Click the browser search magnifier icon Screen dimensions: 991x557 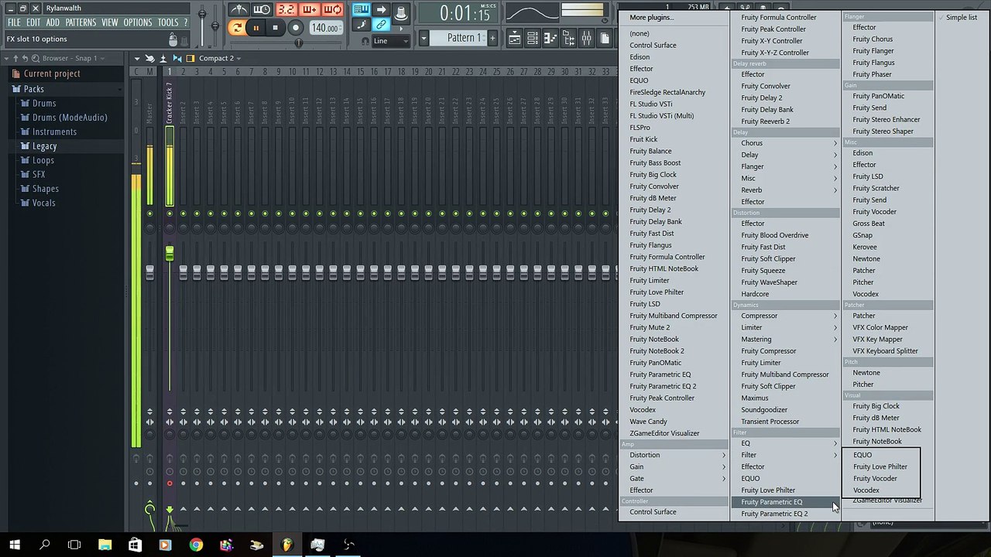(35, 58)
